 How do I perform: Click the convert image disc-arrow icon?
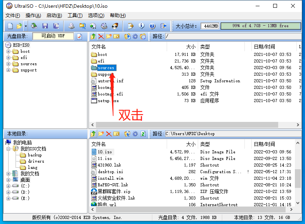pos(93,26)
